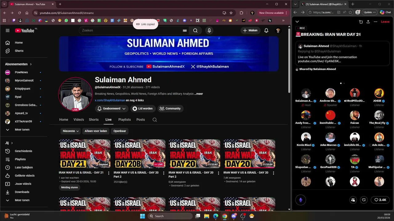Select the Alleen voor leden filter chip
The width and height of the screenshot is (394, 221).
pos(96,131)
